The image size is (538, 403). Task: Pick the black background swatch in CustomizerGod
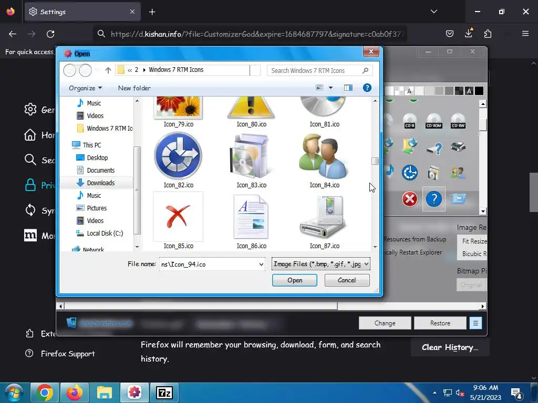479,91
